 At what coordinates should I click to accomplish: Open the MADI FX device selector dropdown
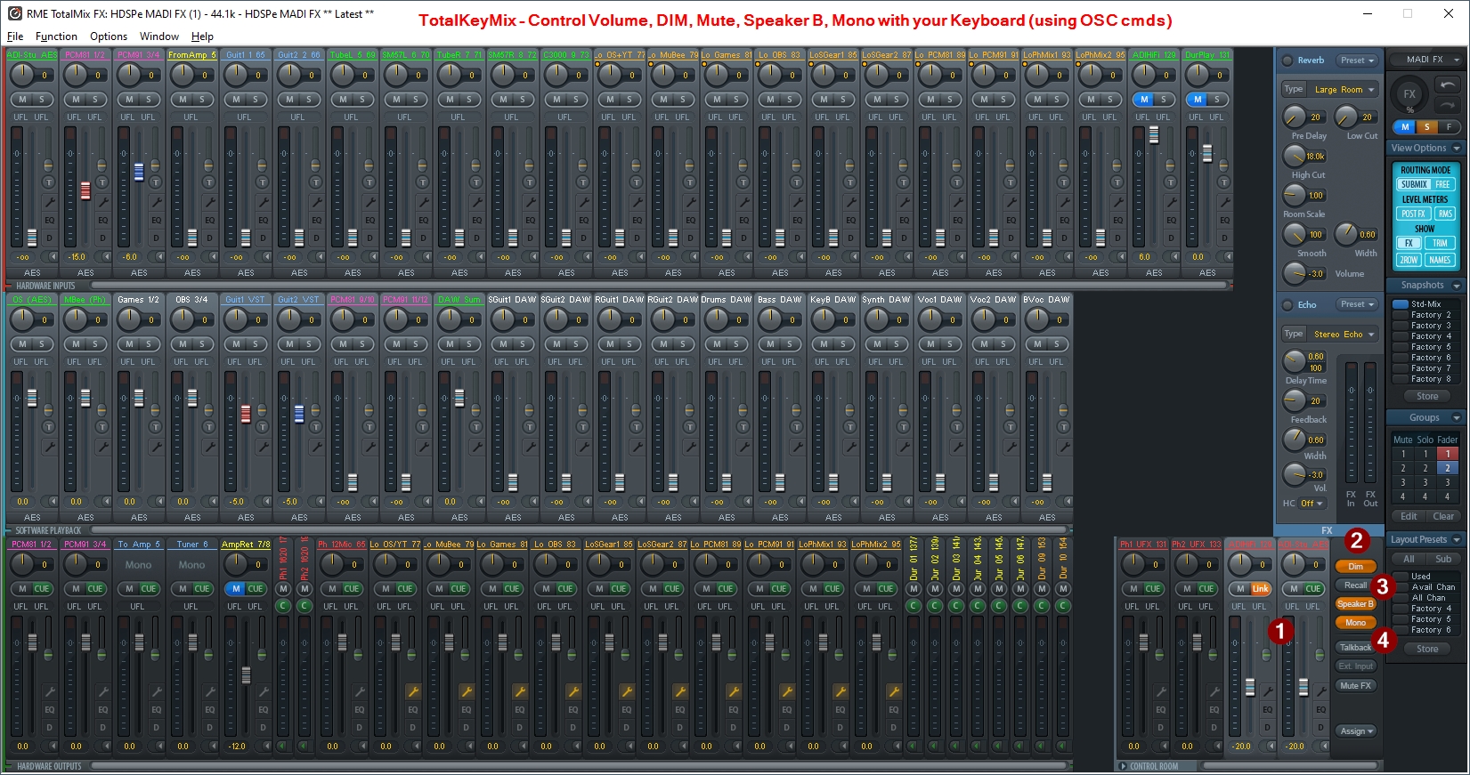click(1427, 60)
